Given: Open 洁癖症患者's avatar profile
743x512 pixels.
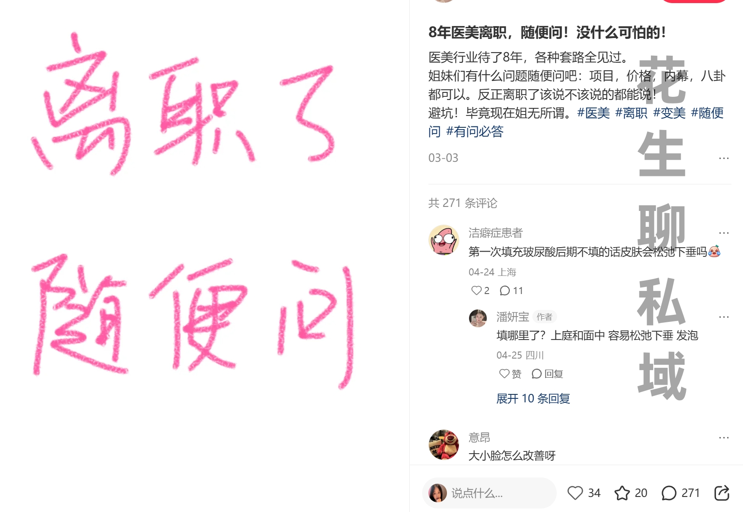Looking at the screenshot, I should pyautogui.click(x=444, y=240).
